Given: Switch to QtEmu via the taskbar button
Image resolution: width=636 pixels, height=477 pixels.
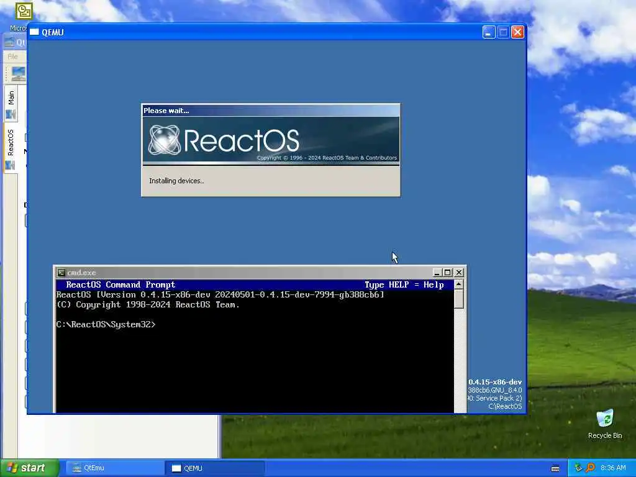Looking at the screenshot, I should (115, 468).
